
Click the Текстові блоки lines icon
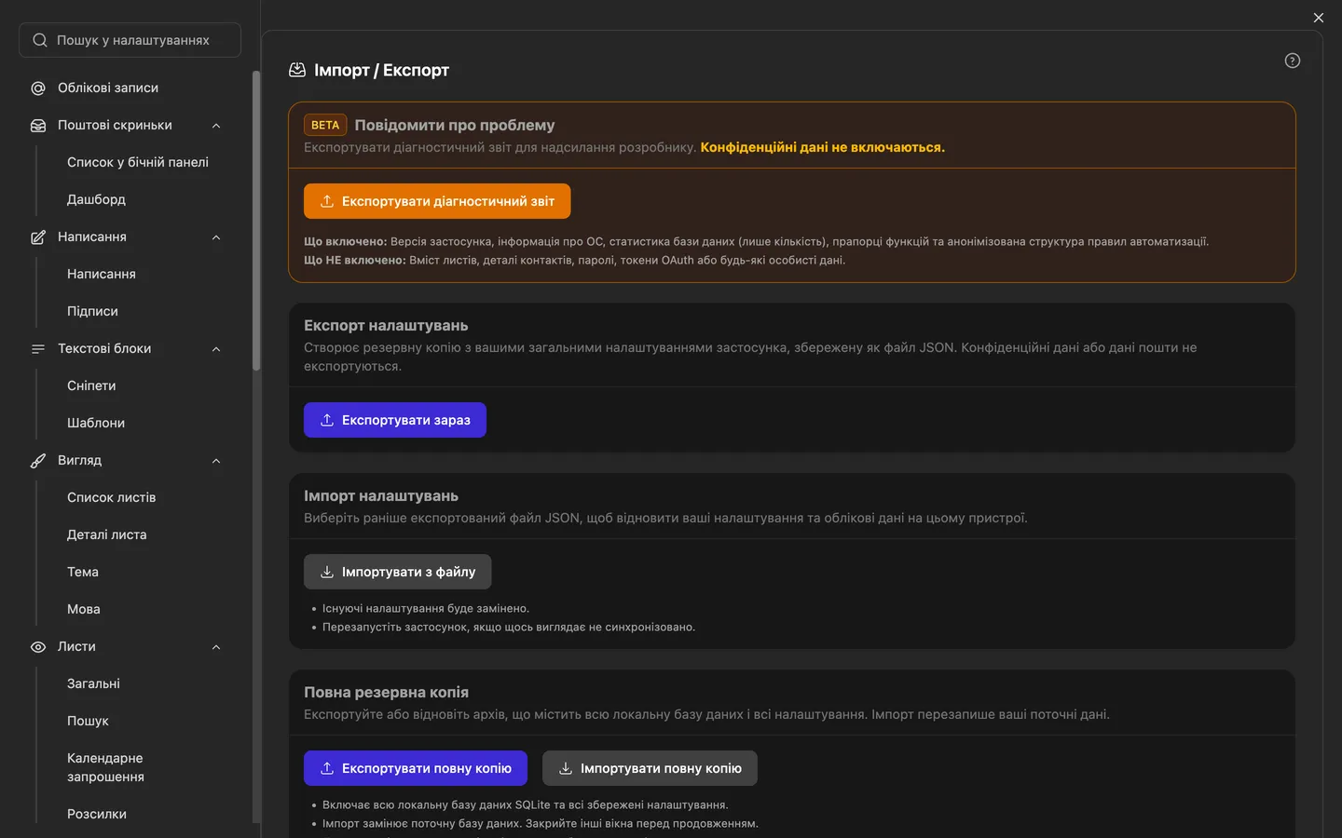(x=38, y=349)
